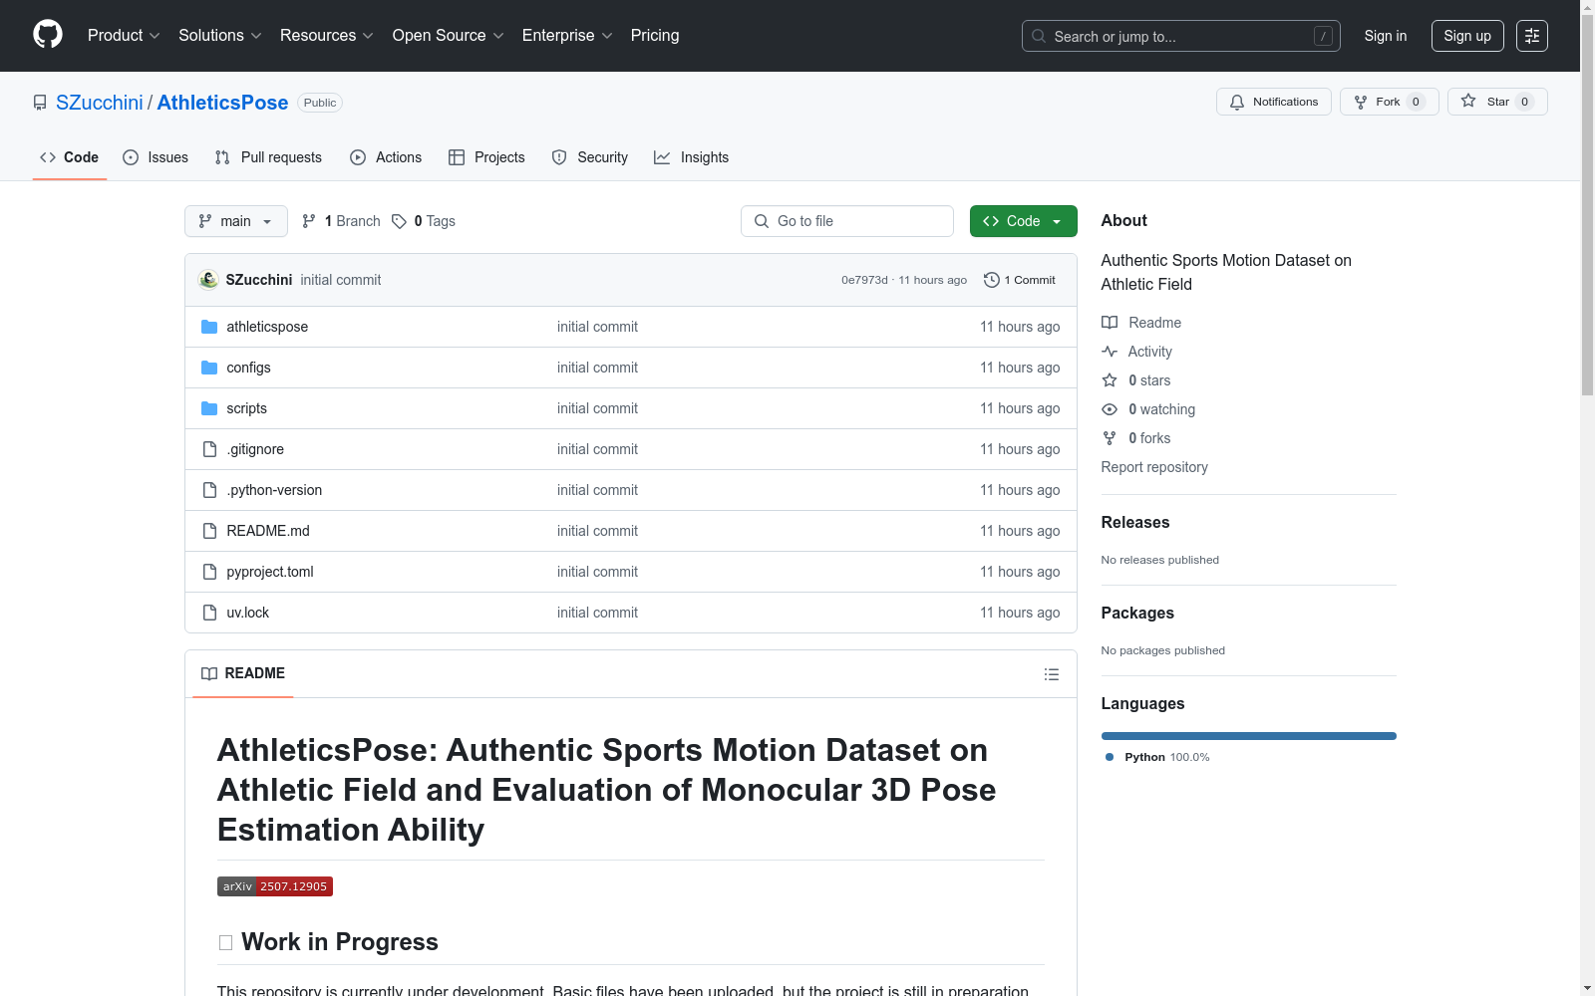
Task: Open the pyproject.toml file name
Action: 270,572
